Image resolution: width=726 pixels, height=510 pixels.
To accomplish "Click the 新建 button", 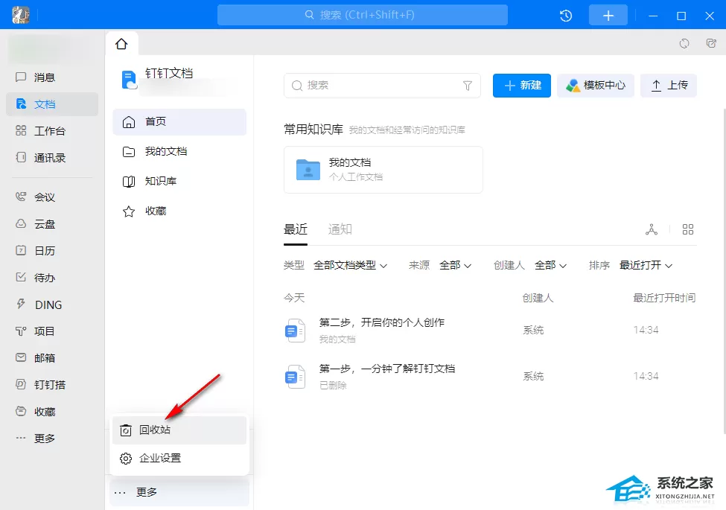I will click(522, 86).
